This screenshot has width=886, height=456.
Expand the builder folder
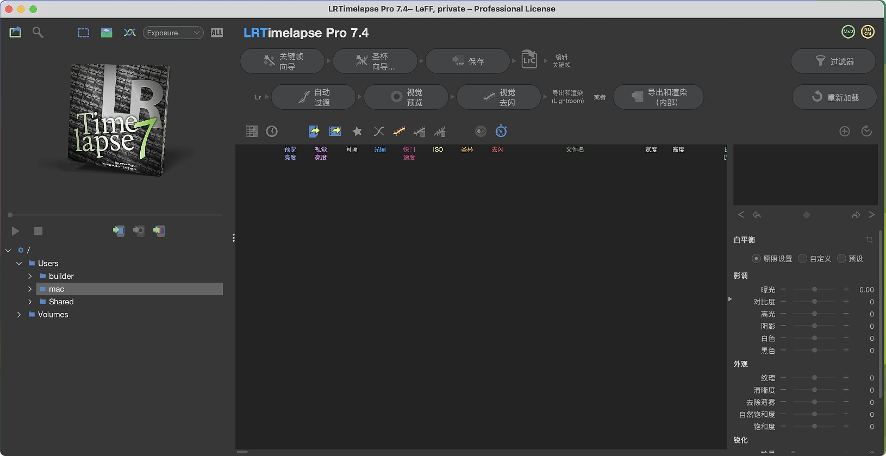pos(30,276)
